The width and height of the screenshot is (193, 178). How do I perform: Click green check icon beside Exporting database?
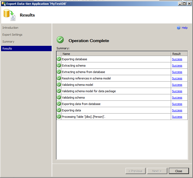coord(59,59)
